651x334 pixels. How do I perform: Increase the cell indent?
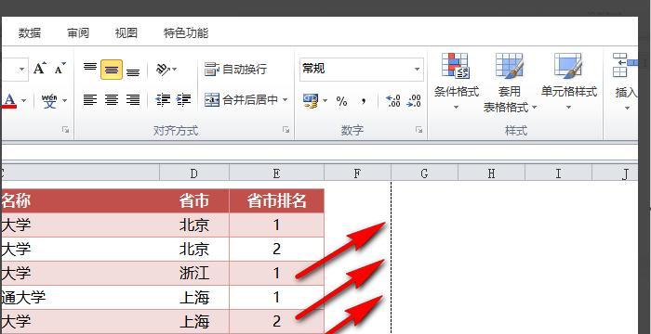click(183, 100)
